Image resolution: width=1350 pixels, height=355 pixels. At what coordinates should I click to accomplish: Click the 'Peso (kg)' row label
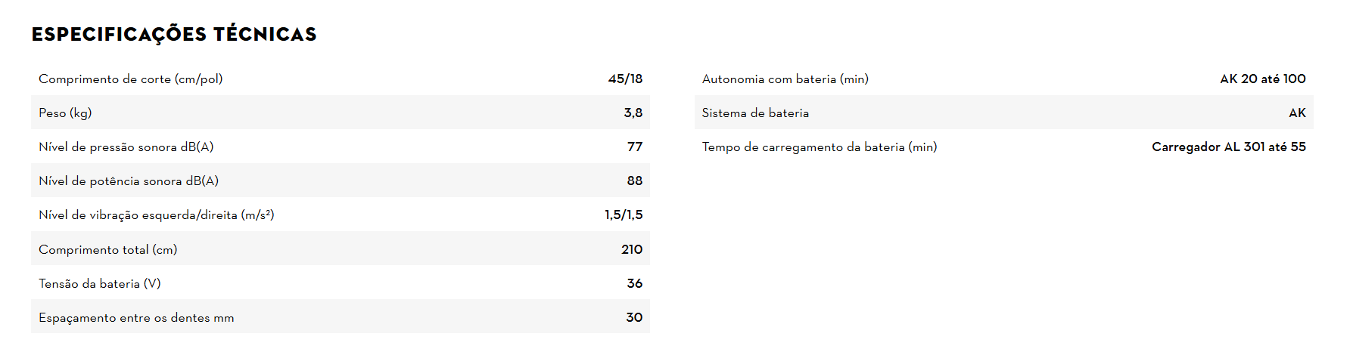(x=65, y=113)
